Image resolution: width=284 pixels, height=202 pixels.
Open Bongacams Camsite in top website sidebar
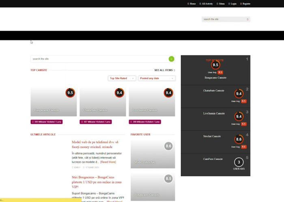point(215,78)
